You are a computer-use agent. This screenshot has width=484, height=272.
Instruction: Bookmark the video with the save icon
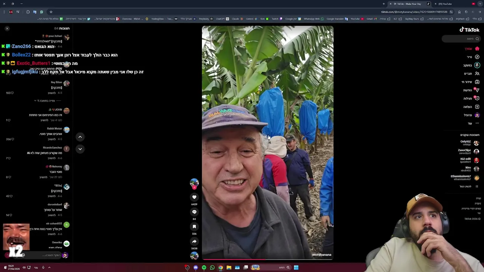[x=194, y=227]
